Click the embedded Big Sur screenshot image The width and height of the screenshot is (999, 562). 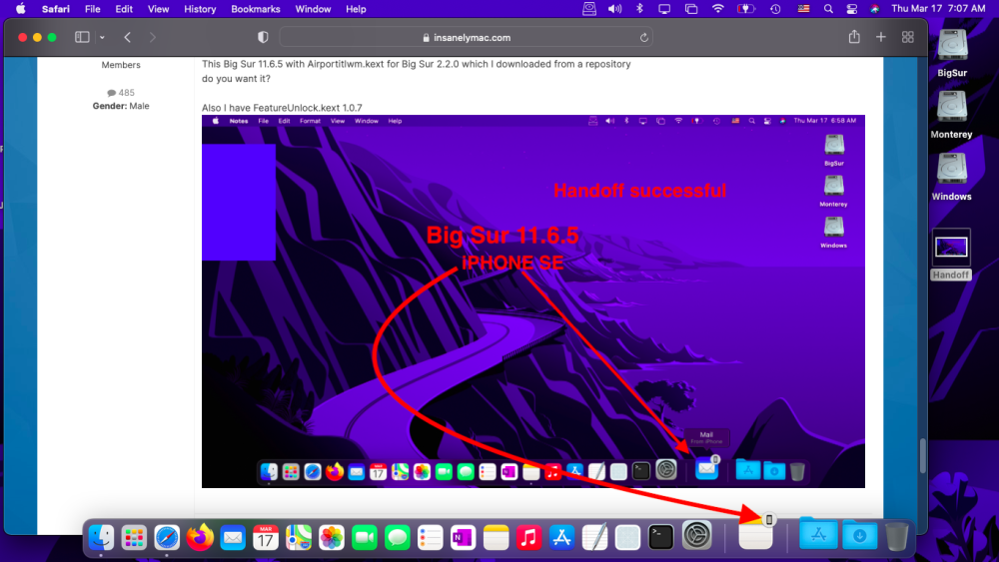click(533, 301)
